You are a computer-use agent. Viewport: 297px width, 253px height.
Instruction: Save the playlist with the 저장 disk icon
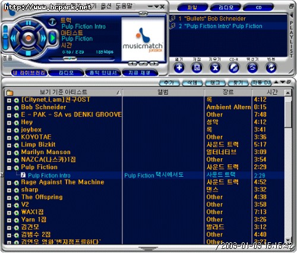pos(197,68)
